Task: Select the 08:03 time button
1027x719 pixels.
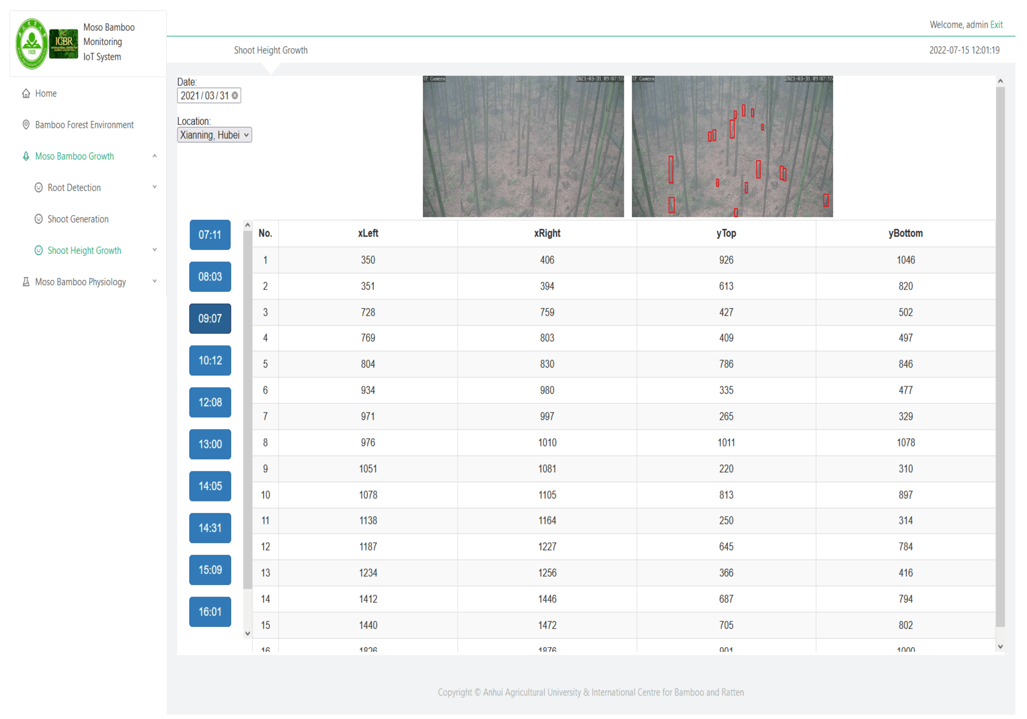Action: click(x=210, y=276)
